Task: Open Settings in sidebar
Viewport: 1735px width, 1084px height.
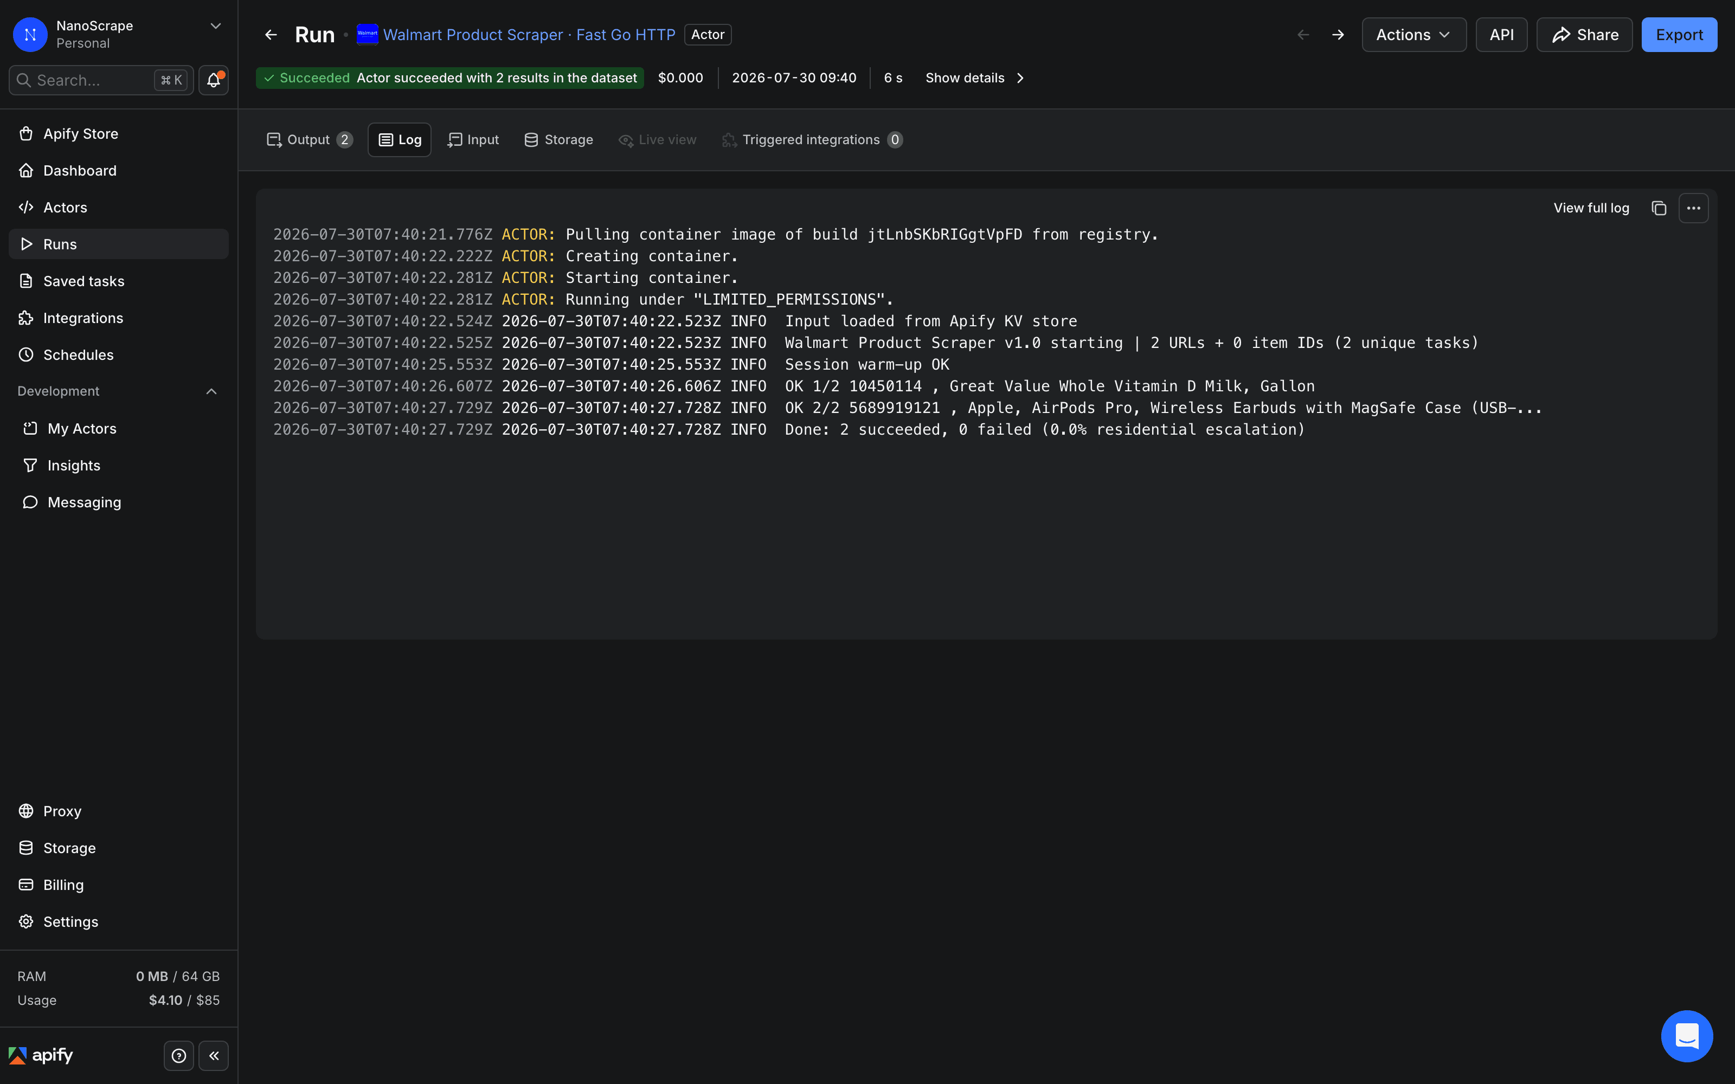Action: (x=118, y=922)
